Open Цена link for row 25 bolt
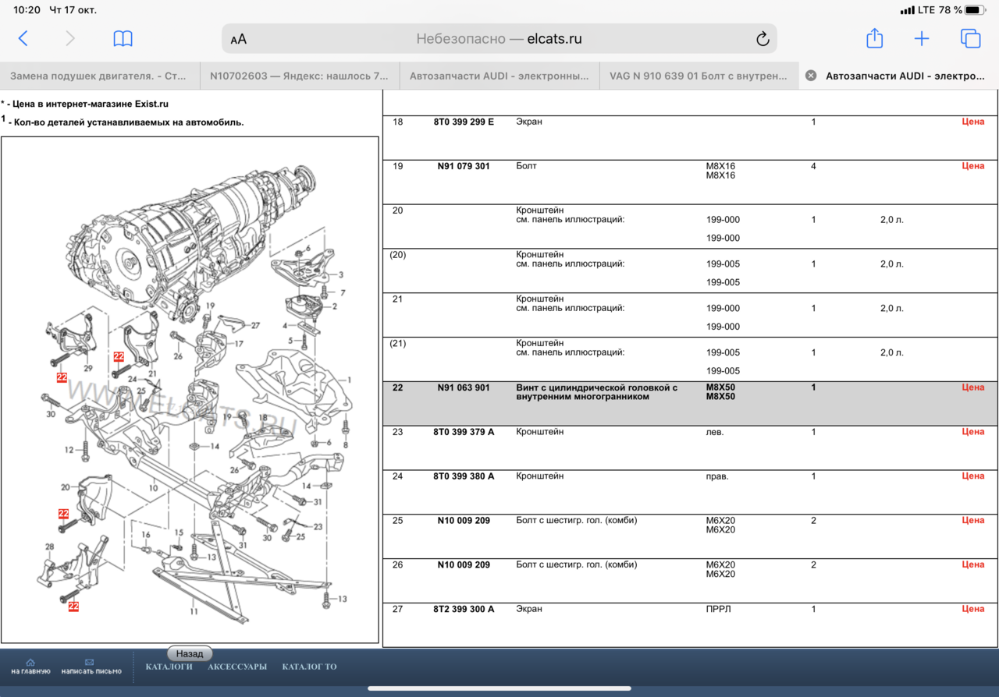999x697 pixels. [973, 520]
